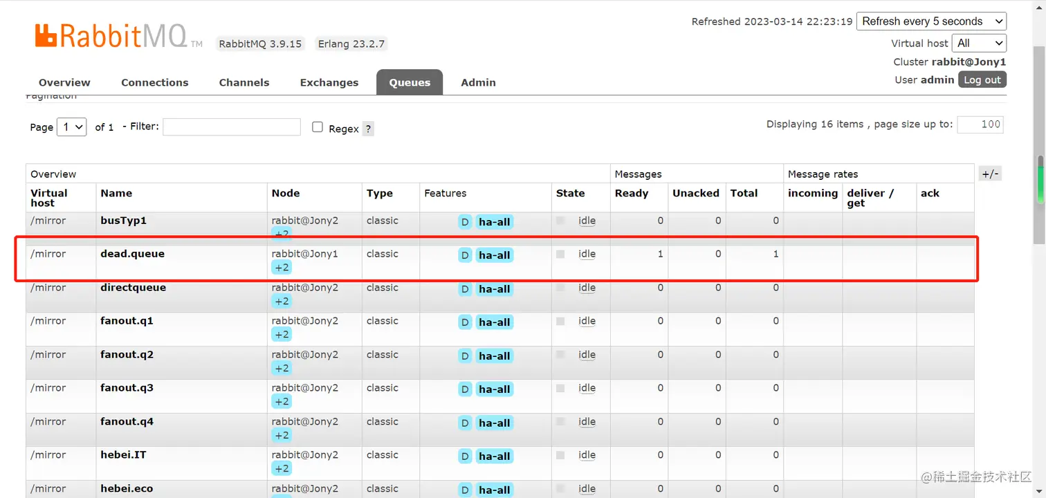Viewport: 1046px width, 498px height.
Task: Click the D durable badge for directqueue
Action: click(465, 289)
